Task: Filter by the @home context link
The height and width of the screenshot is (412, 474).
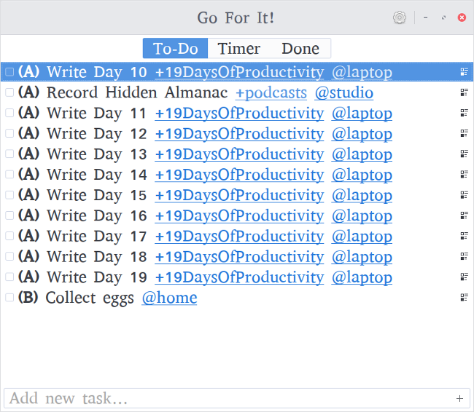Action: pyautogui.click(x=169, y=298)
